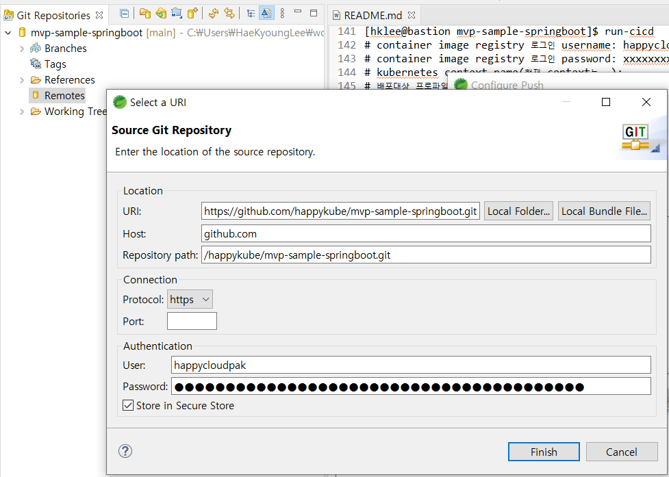This screenshot has height=477, width=669.
Task: Uncheck Store in Secure Store checkbox
Action: [x=128, y=405]
